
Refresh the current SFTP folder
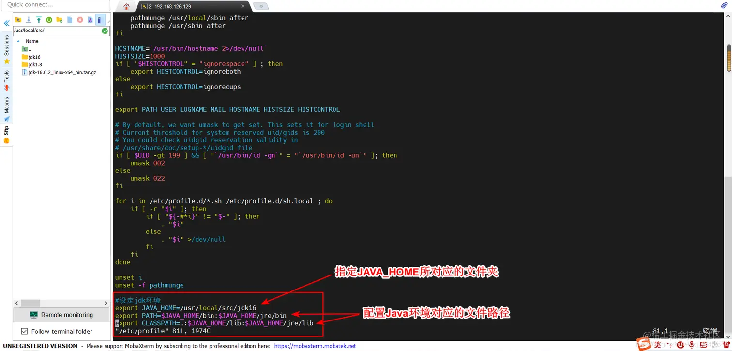tap(49, 20)
